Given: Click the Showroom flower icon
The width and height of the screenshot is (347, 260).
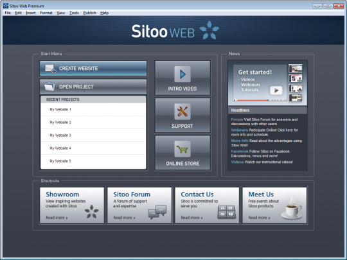Looking at the screenshot, I should (x=92, y=212).
